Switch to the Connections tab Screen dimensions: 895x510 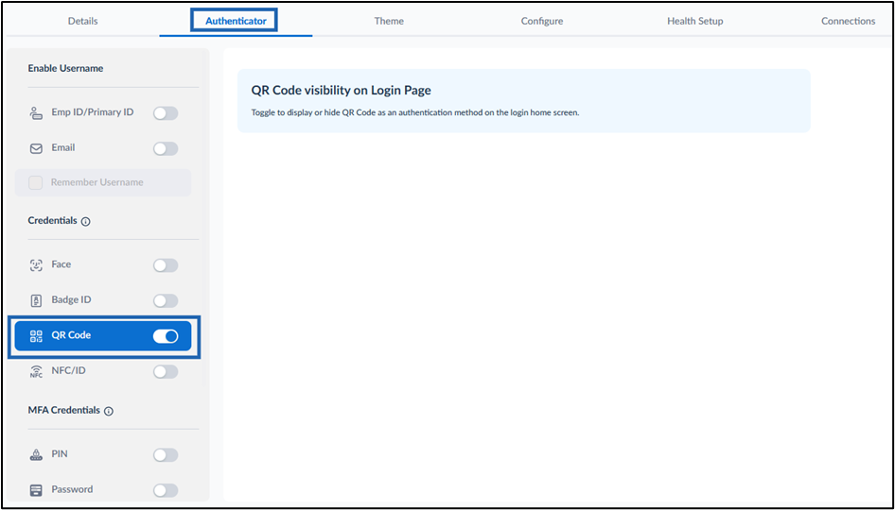tap(848, 21)
